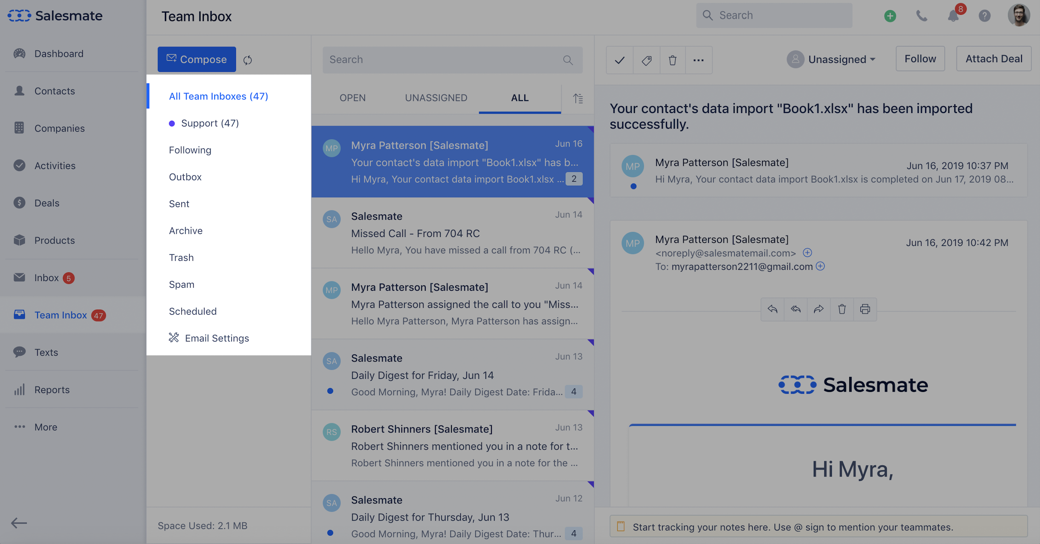The image size is (1040, 544).
Task: Switch to the OPEN tab
Action: (352, 98)
